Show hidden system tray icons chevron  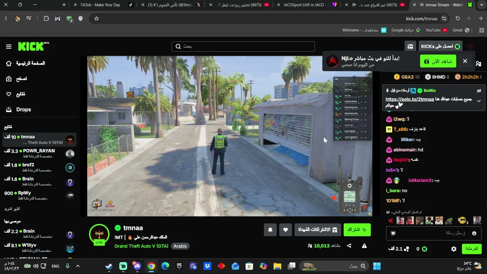click(78, 266)
